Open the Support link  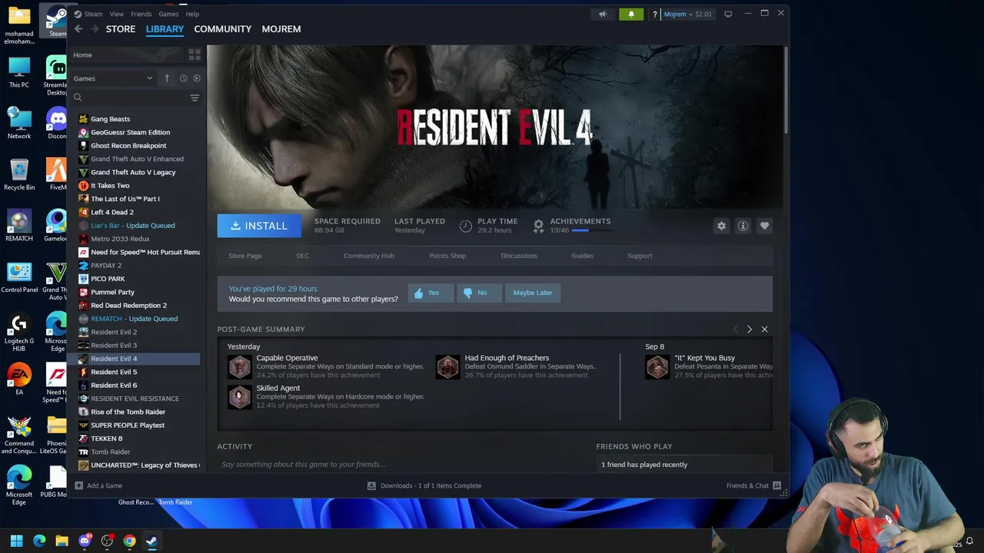coord(640,256)
